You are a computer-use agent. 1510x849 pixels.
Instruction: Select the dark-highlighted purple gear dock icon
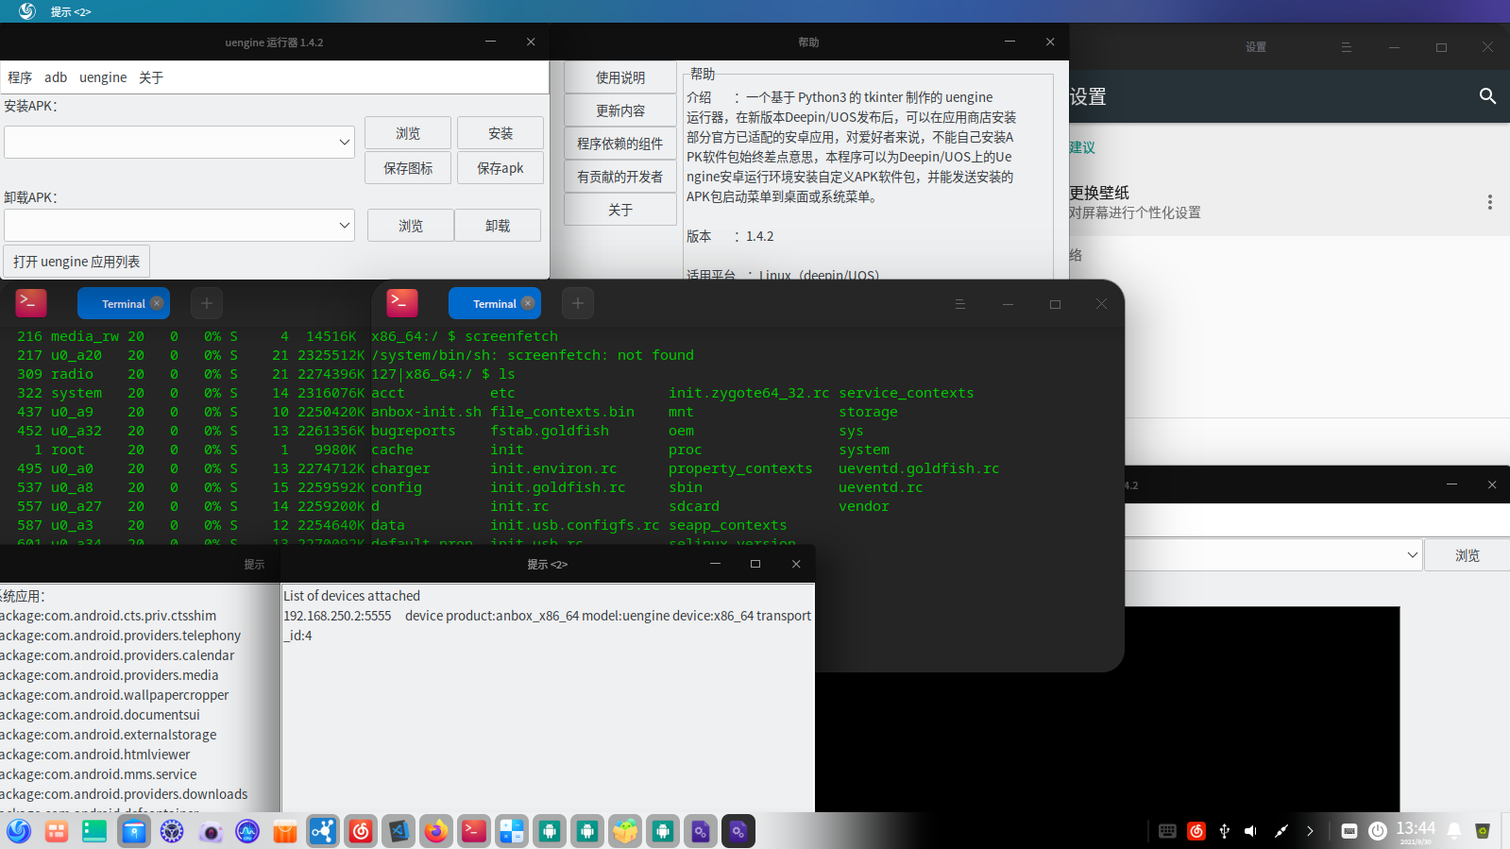coord(738,831)
